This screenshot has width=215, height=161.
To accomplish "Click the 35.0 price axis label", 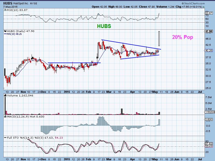I will pos(208,63).
